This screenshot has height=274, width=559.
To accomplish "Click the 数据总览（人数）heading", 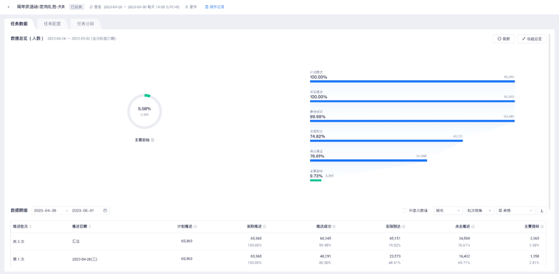I will point(27,38).
